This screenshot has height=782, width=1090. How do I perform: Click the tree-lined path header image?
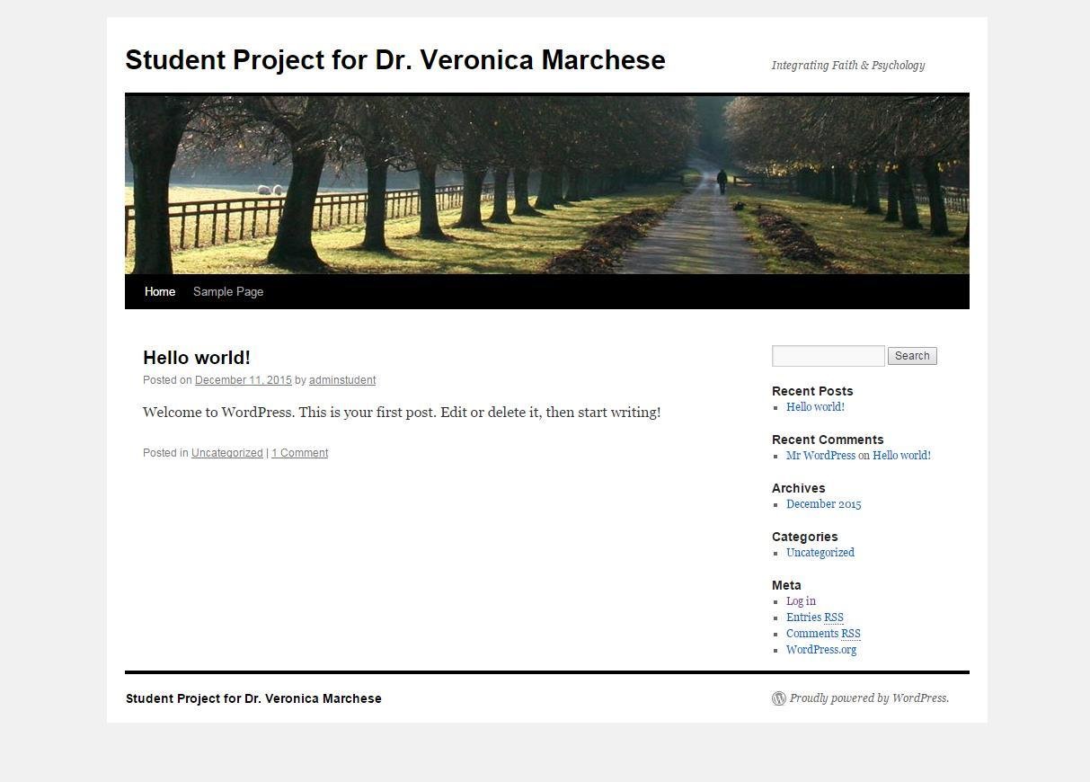click(x=547, y=184)
